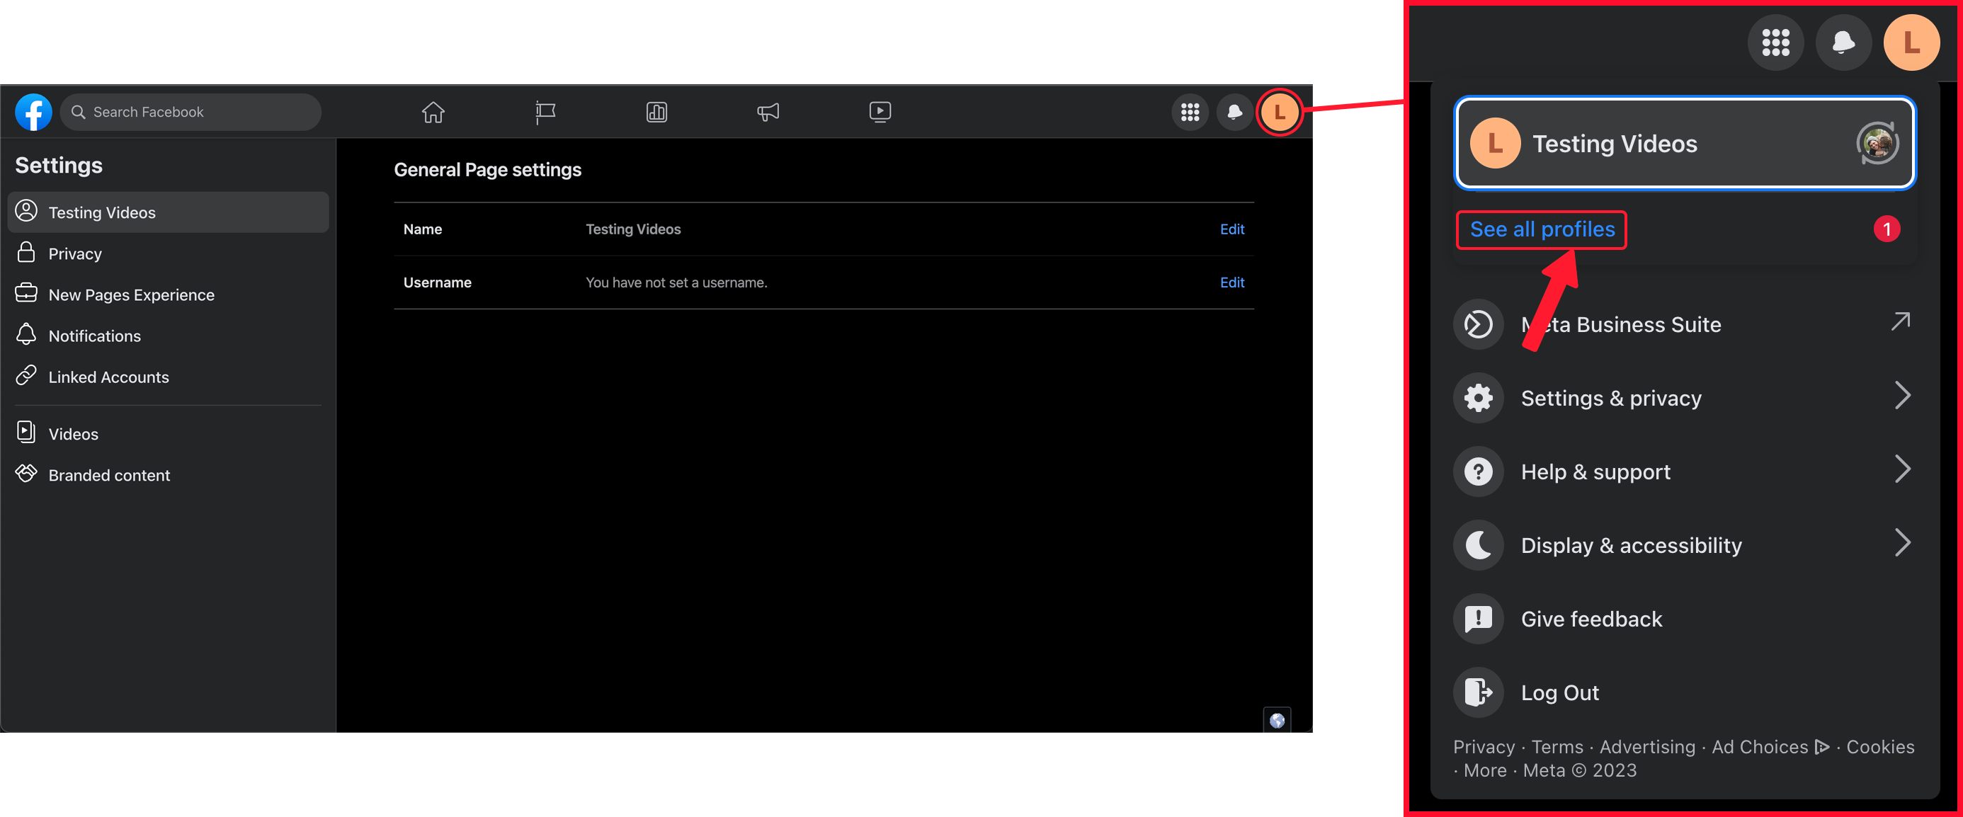
Task: Click See all profiles link
Action: pos(1542,229)
